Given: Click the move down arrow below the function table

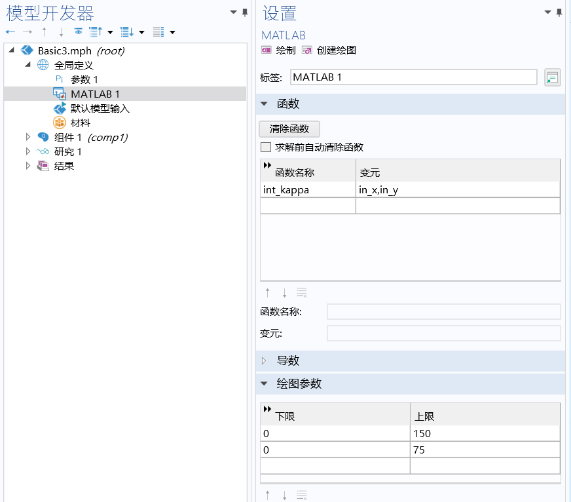Looking at the screenshot, I should 283,293.
